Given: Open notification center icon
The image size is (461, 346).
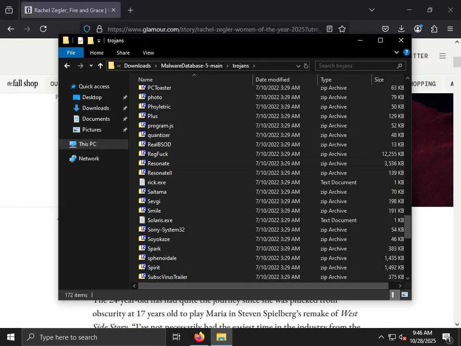Looking at the screenshot, I should pyautogui.click(x=447, y=337).
